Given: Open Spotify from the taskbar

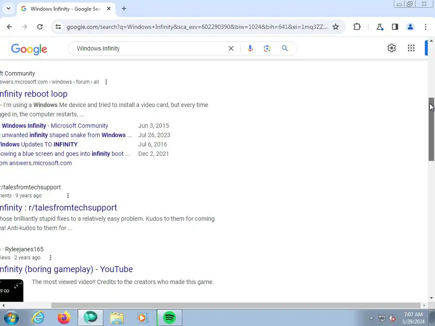Looking at the screenshot, I should coord(169,318).
